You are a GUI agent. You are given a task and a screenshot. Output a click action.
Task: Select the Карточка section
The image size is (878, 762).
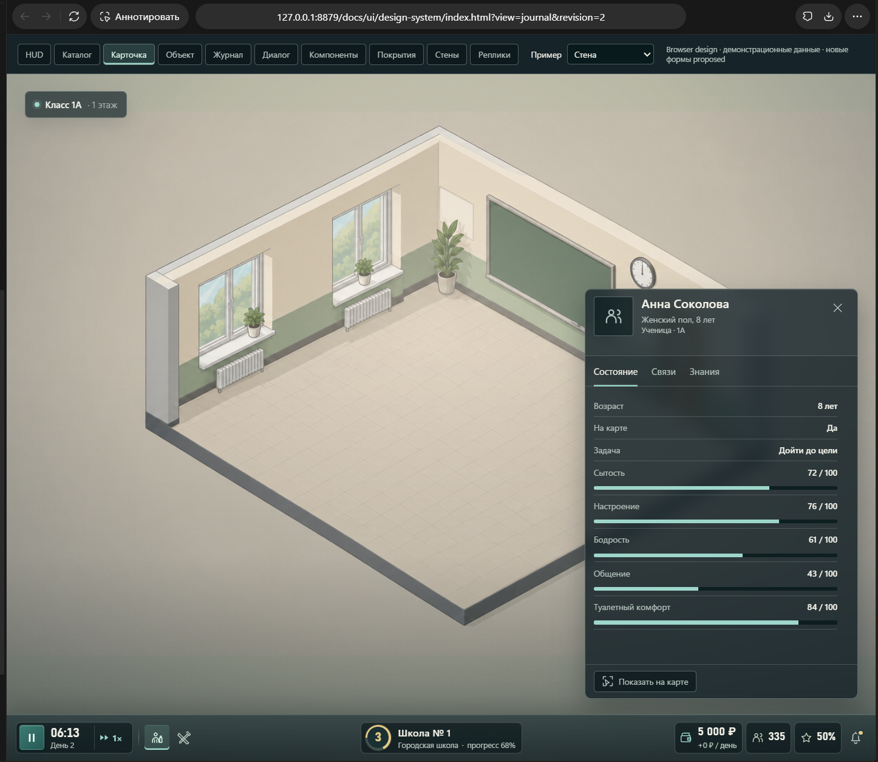tap(129, 55)
